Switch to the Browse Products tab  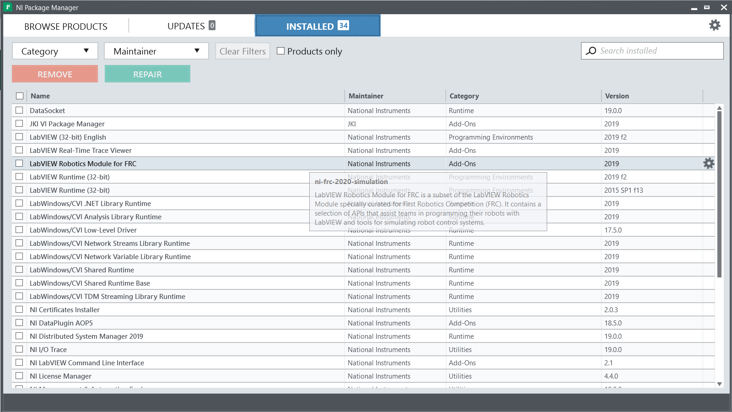(66, 26)
